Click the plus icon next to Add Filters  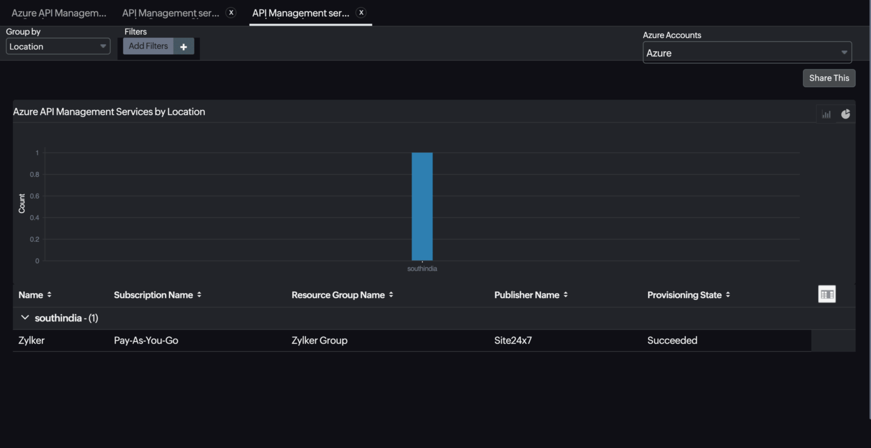184,46
